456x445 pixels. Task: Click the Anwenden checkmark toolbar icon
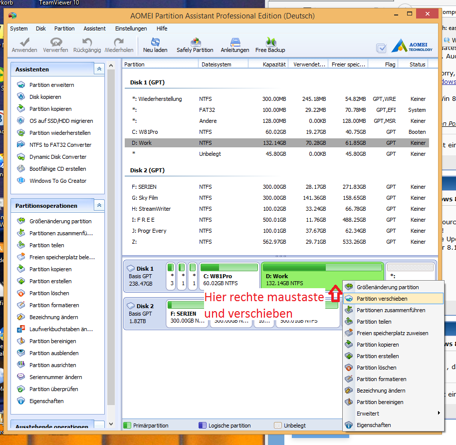pyautogui.click(x=24, y=42)
